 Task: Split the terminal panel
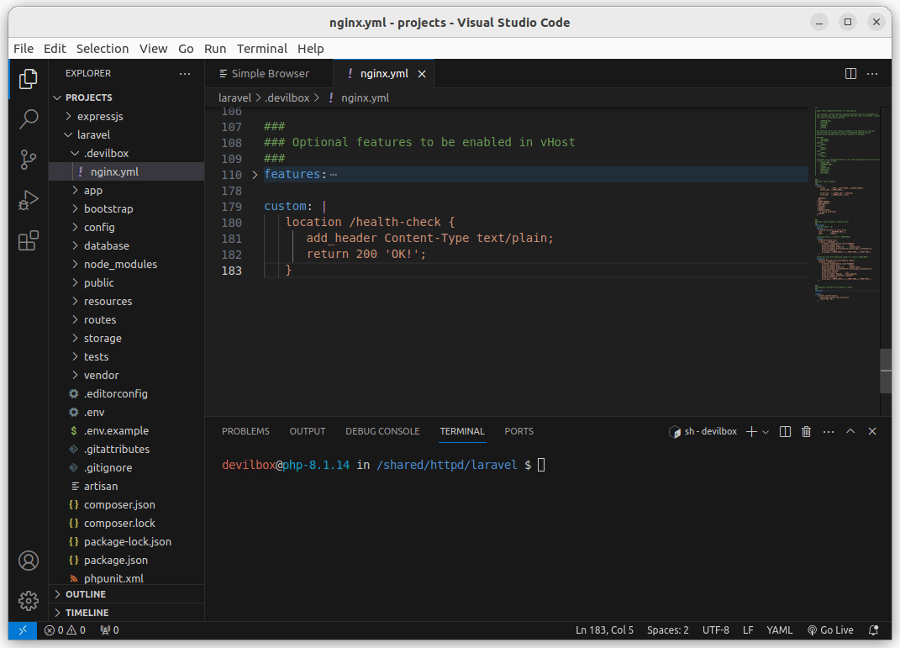(x=785, y=431)
